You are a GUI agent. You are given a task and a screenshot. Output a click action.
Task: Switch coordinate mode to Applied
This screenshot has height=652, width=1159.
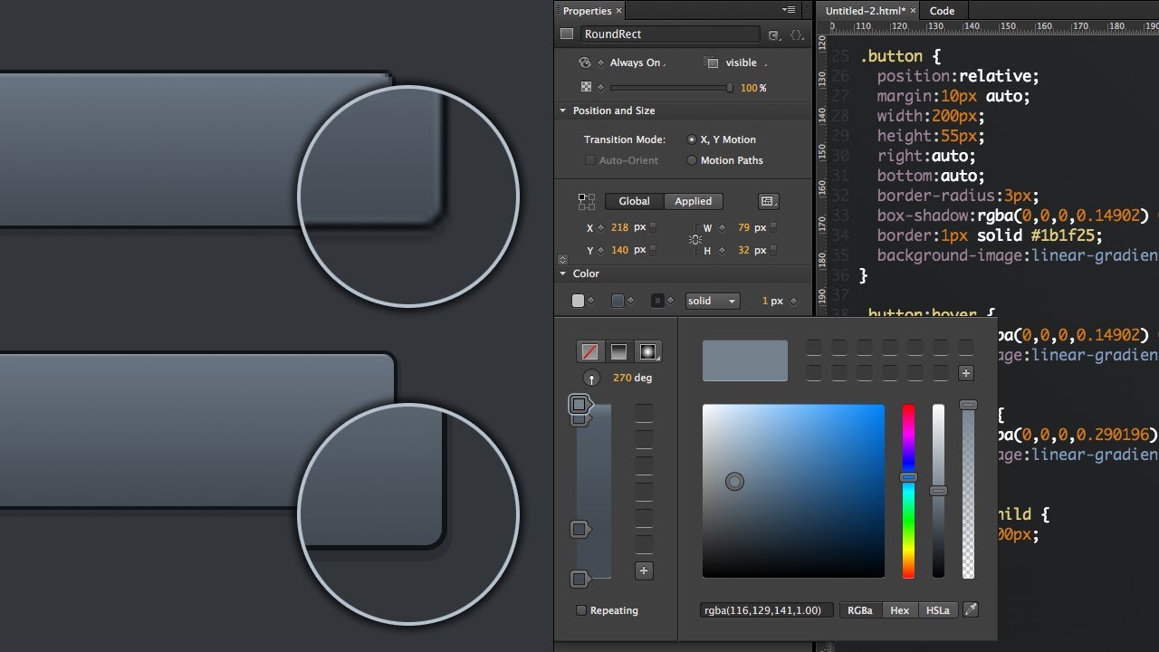693,201
